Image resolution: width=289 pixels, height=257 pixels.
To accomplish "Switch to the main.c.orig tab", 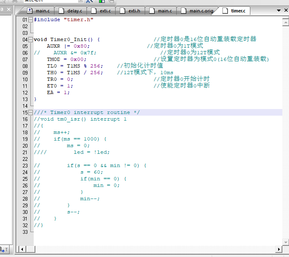I will (x=197, y=11).
